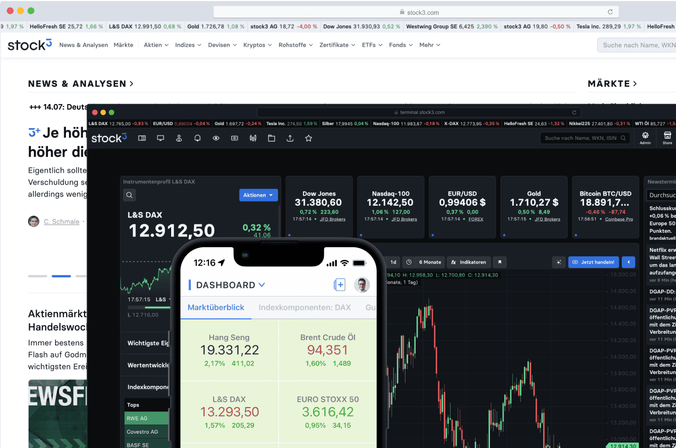
Task: Click the monitor icon in terminal toolbar
Action: tap(160, 138)
